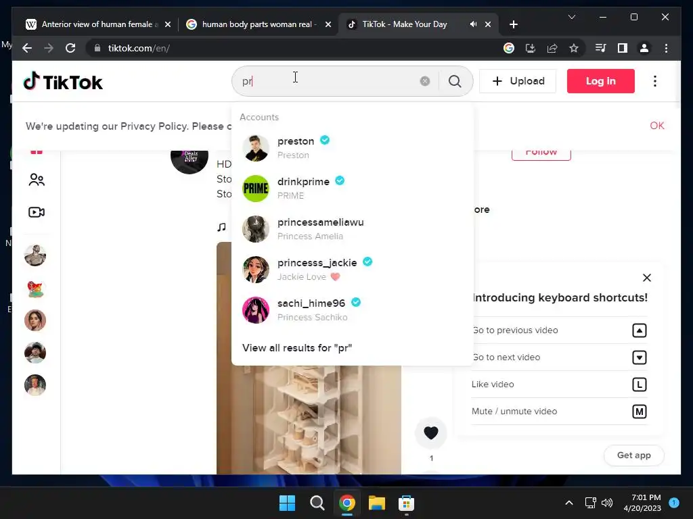
Task: Like the video with heart icon
Action: (431, 433)
